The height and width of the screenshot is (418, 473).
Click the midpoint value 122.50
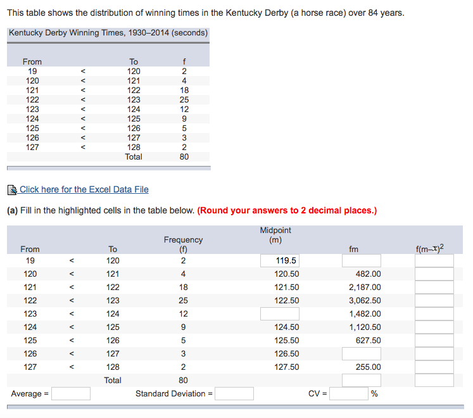pos(287,301)
